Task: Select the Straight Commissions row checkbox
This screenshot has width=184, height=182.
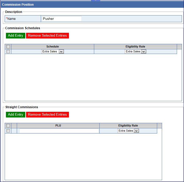Action: point(8,131)
